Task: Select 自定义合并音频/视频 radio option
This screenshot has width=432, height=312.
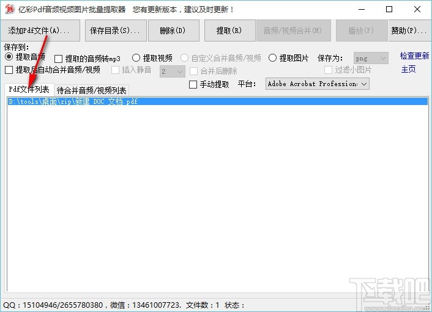Action: tap(184, 58)
